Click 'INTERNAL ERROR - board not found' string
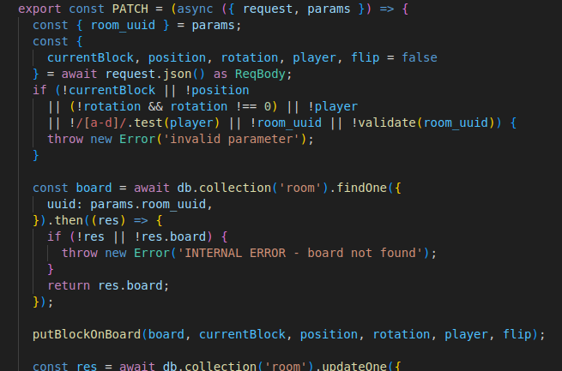Image resolution: width=562 pixels, height=371 pixels. coord(300,254)
